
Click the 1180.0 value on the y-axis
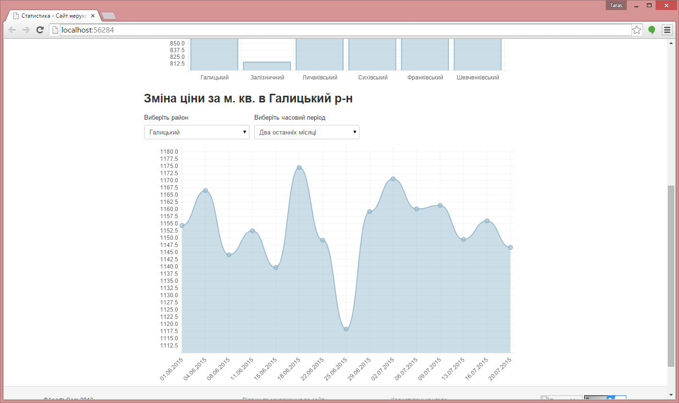click(169, 152)
